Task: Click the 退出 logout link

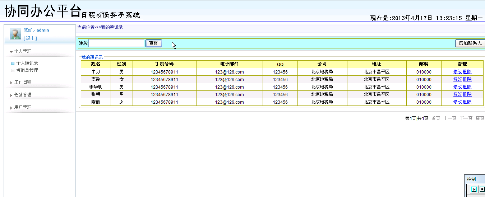Action: pyautogui.click(x=30, y=38)
